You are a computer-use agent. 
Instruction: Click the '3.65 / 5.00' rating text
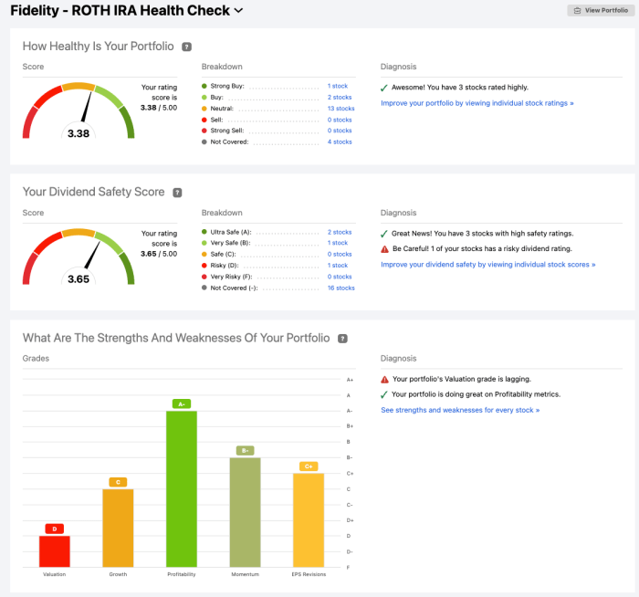tap(159, 254)
